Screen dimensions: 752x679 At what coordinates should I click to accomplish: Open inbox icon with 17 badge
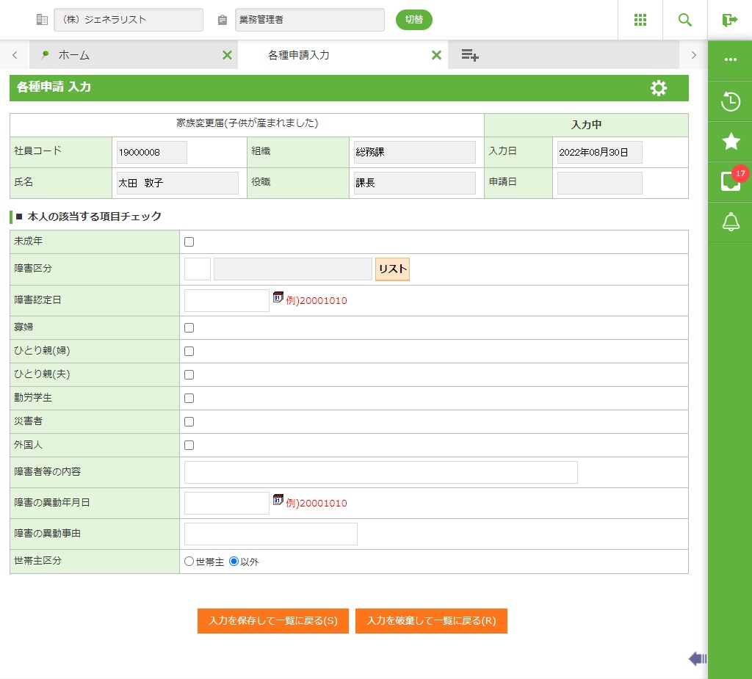coord(731,181)
